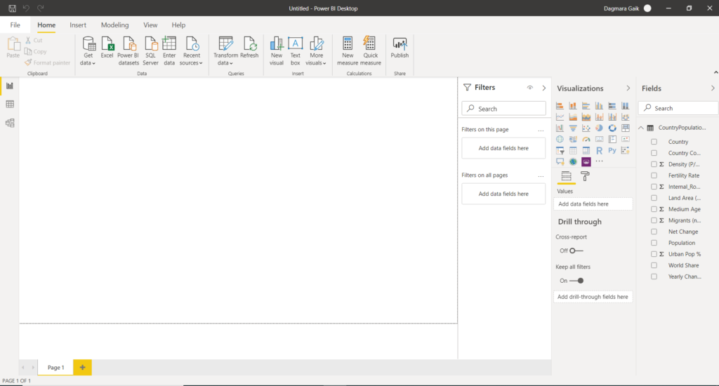Screen dimensions: 719x386
Task: Collapse the Visualizations pane chevron
Action: 628,88
